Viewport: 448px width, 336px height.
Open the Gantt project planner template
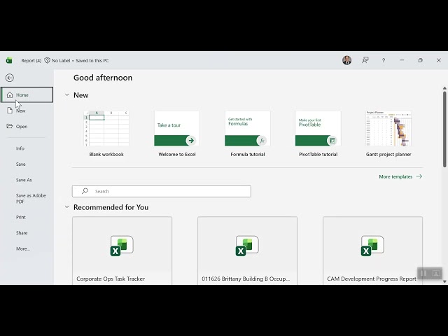pyautogui.click(x=388, y=134)
